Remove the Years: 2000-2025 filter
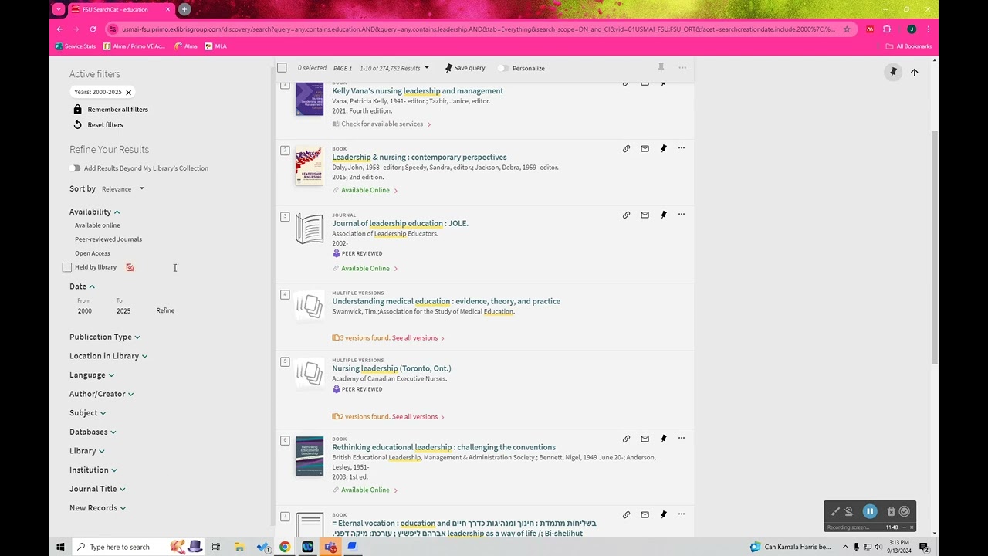The height and width of the screenshot is (556, 988). (x=128, y=92)
